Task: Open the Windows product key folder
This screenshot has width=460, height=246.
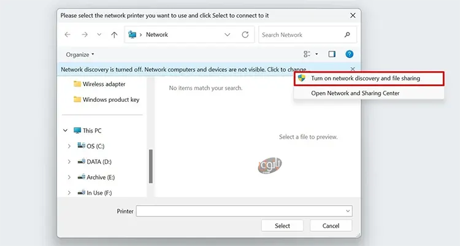Action: [x=107, y=99]
